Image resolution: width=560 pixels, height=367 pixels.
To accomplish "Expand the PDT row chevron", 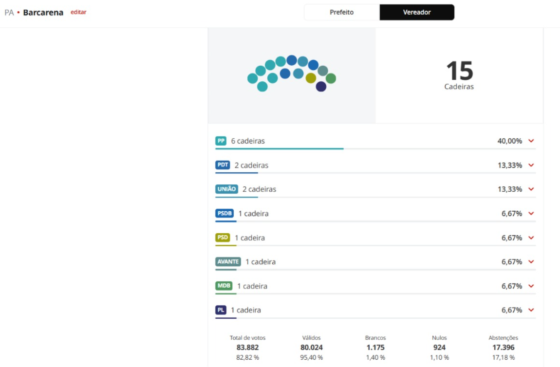I will [x=531, y=165].
